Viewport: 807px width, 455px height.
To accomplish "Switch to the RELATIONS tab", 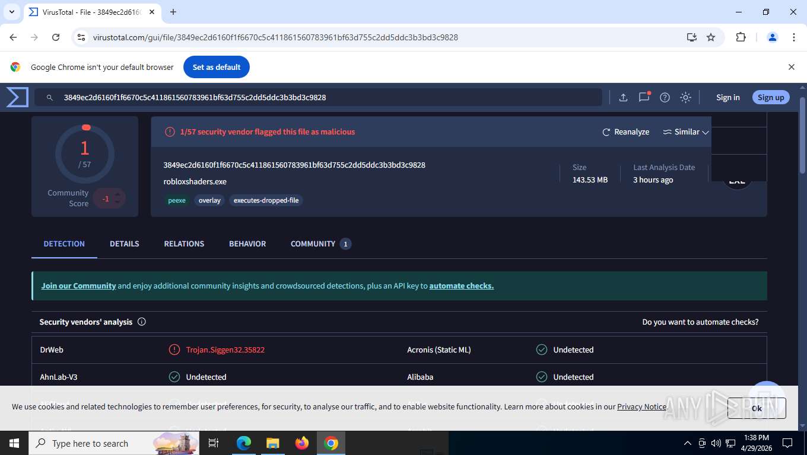I will pos(184,243).
